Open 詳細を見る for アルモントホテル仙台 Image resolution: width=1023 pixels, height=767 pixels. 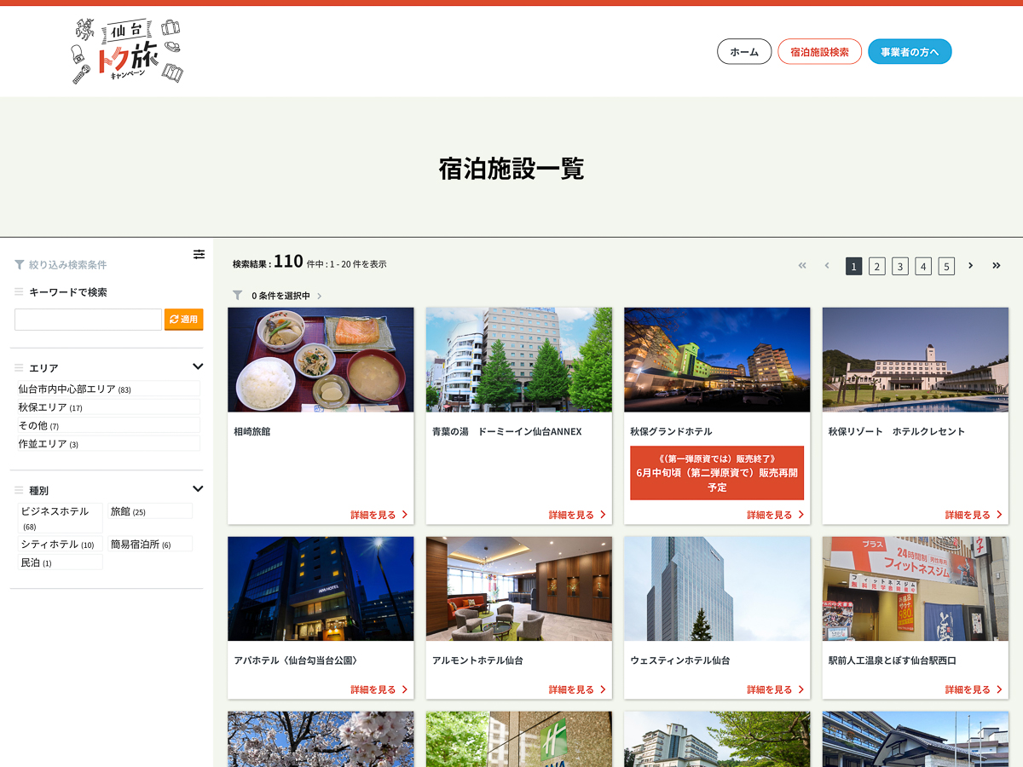(577, 689)
